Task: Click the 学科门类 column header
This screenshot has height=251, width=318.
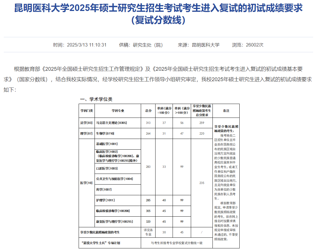Action: [x=87, y=111]
